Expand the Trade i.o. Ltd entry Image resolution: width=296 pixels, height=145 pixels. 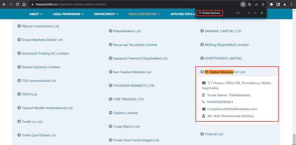pyautogui.click(x=30, y=121)
